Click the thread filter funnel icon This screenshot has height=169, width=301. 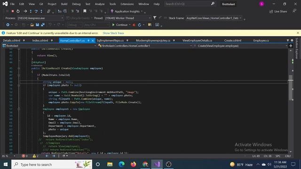tap(155, 18)
